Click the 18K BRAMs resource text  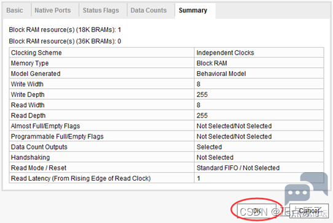(65, 29)
